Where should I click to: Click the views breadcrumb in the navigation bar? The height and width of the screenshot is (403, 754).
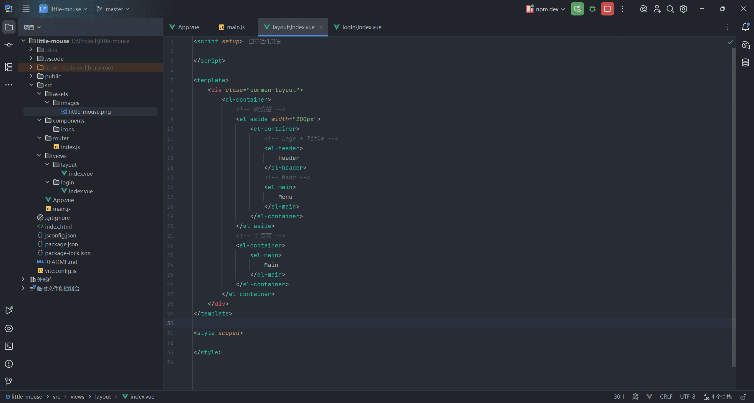click(x=77, y=397)
